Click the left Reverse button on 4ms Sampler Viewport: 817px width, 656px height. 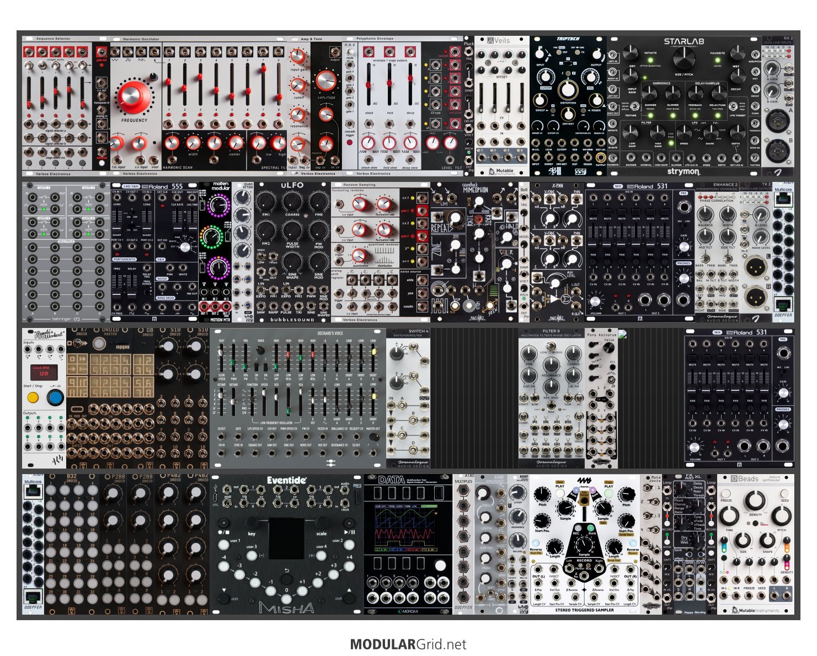(x=536, y=542)
